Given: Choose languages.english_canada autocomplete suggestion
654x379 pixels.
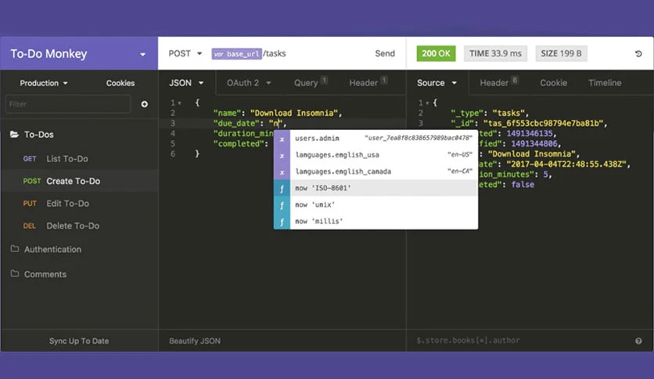Looking at the screenshot, I should click(x=376, y=171).
